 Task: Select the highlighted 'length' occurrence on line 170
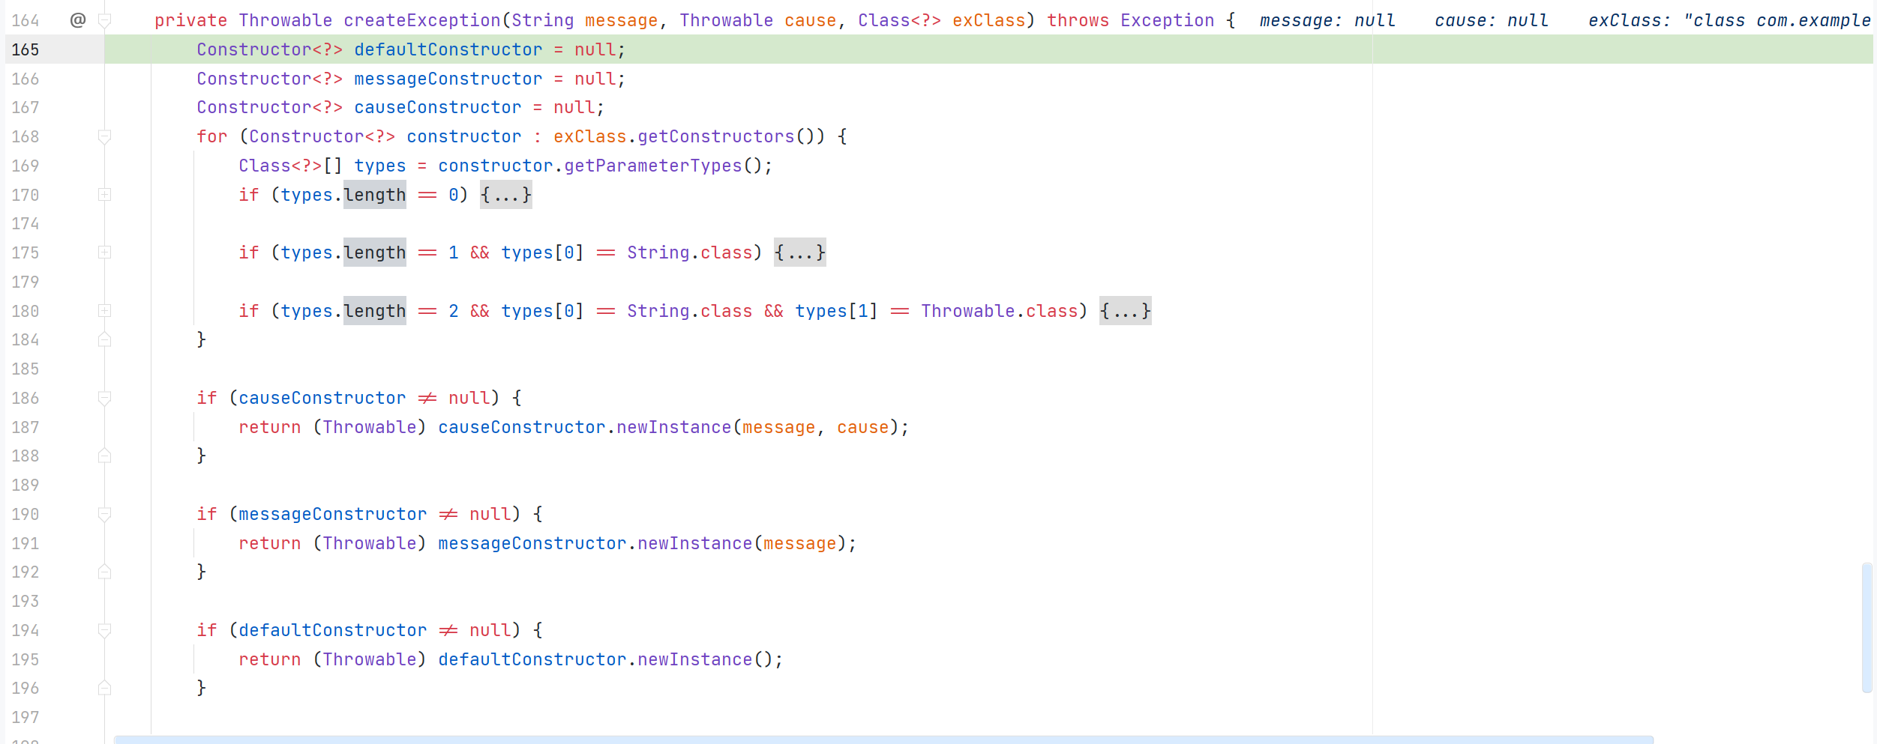tap(373, 195)
